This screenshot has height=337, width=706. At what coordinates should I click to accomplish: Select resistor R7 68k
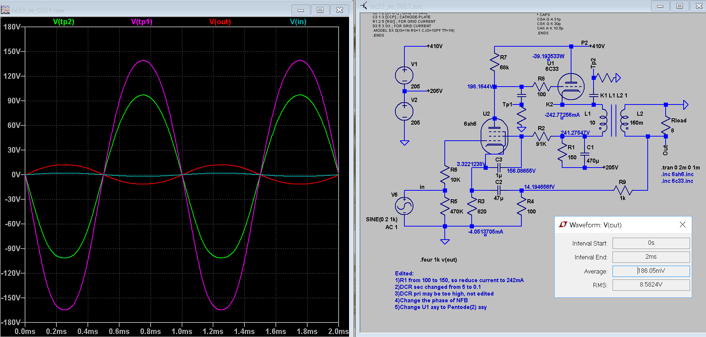pyautogui.click(x=494, y=62)
